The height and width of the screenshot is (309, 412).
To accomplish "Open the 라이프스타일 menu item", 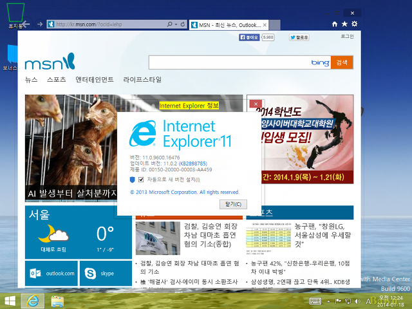I will (142, 79).
